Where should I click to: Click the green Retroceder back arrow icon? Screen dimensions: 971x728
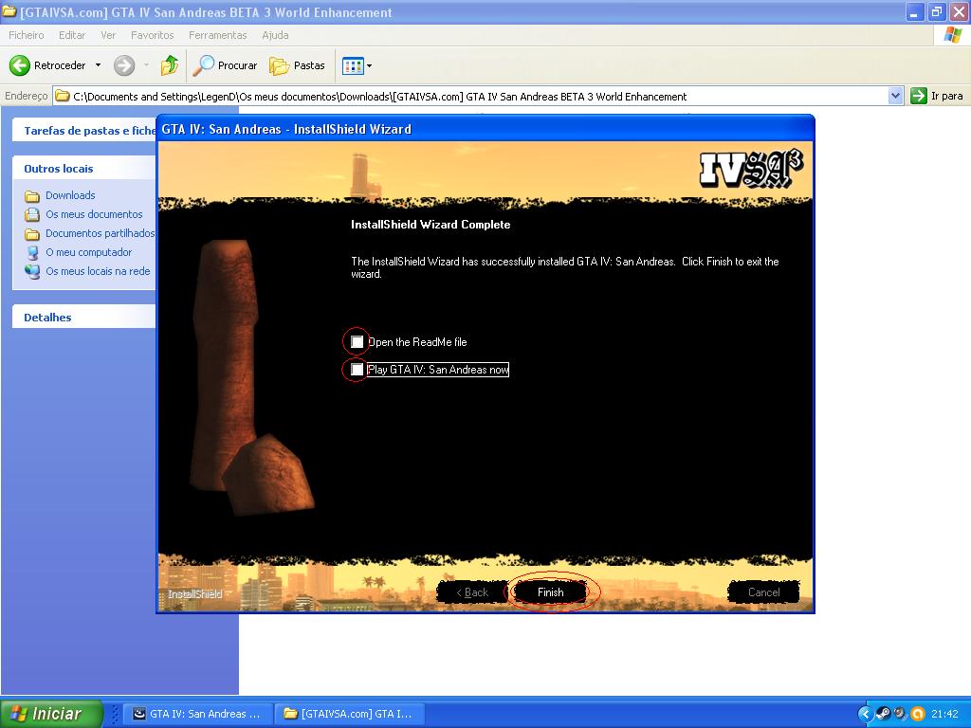tap(20, 65)
